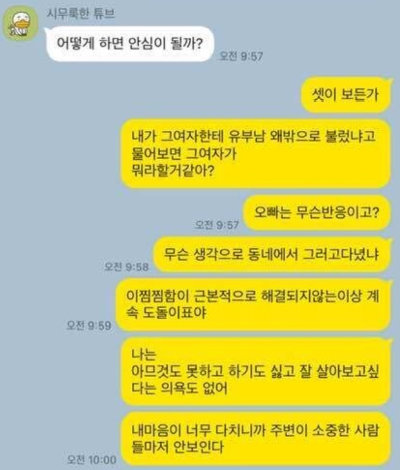Tap the 오전 10:00 timestamp
400x470 pixels.
point(91,459)
